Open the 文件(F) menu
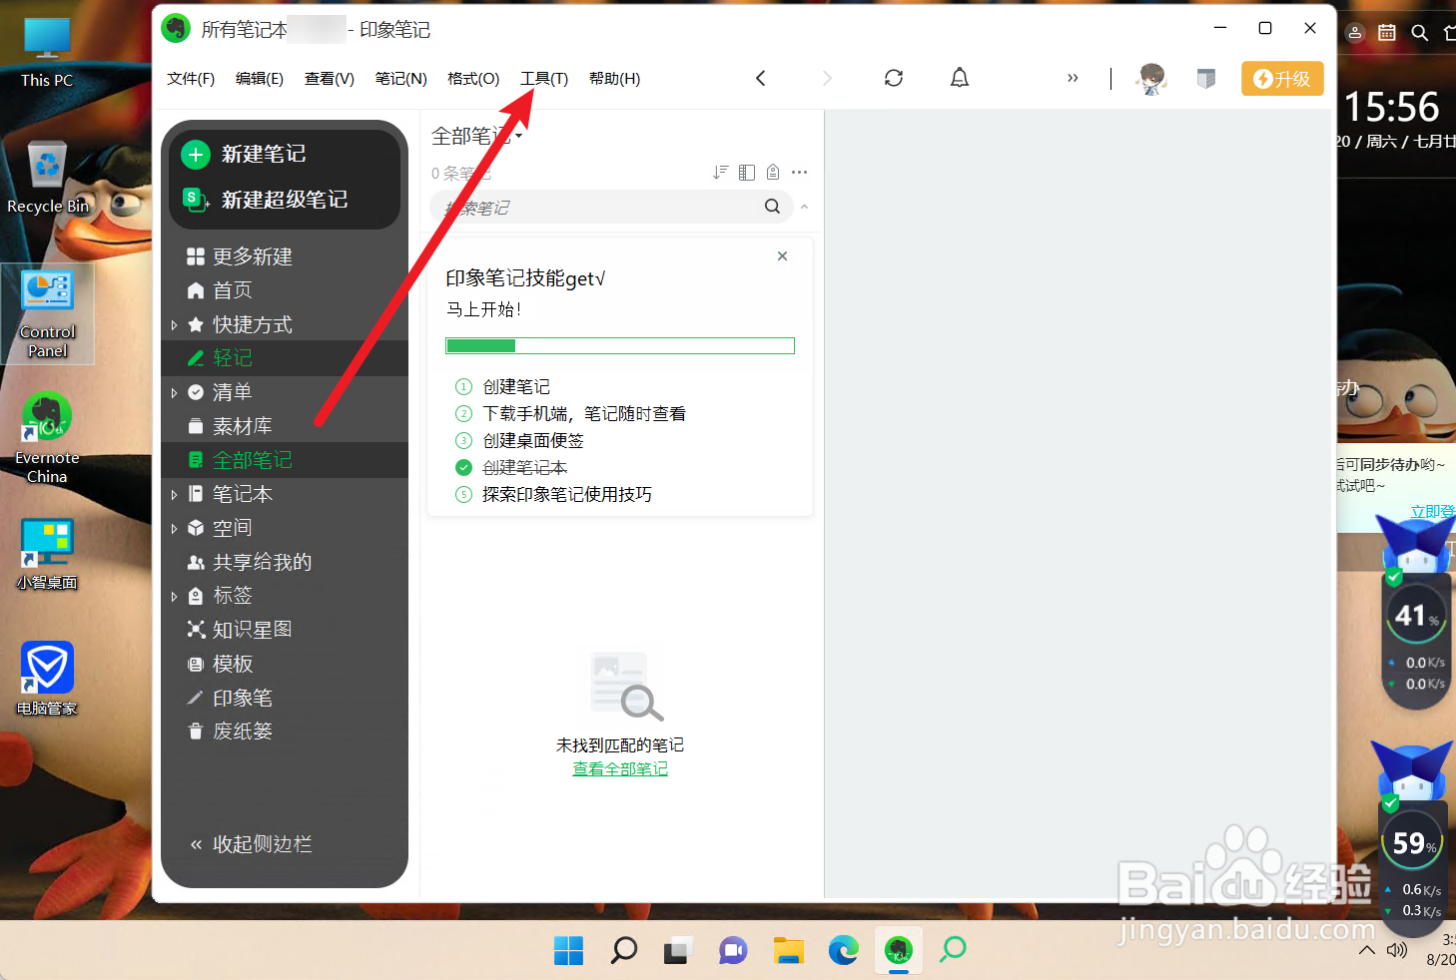This screenshot has height=980, width=1456. [x=191, y=79]
